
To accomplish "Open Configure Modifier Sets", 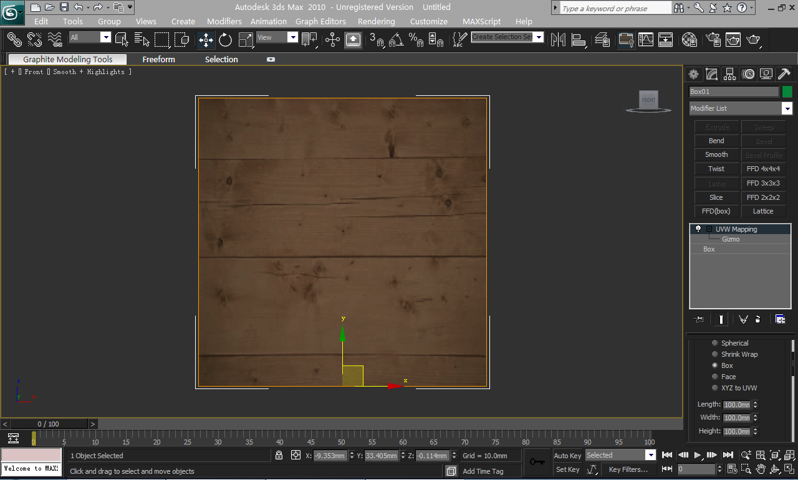I will point(780,319).
